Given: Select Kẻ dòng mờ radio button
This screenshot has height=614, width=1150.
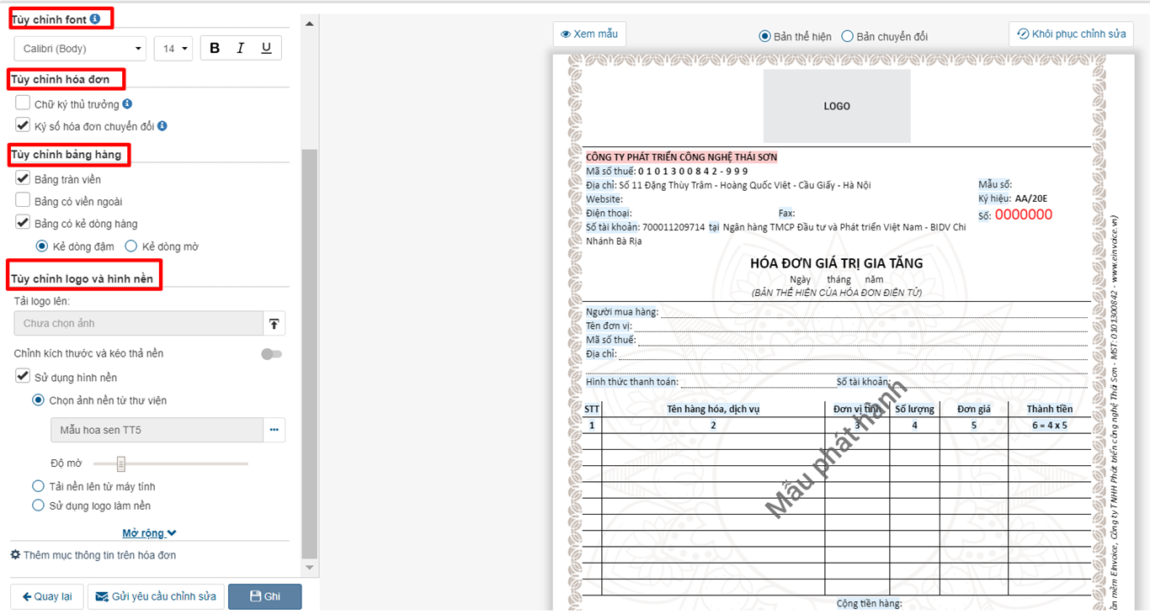Looking at the screenshot, I should [x=131, y=246].
